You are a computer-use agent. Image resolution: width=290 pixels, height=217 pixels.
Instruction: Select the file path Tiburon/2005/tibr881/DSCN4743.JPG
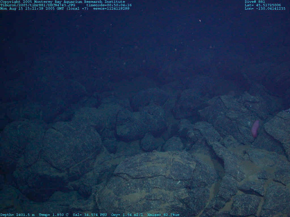(x=38, y=5)
